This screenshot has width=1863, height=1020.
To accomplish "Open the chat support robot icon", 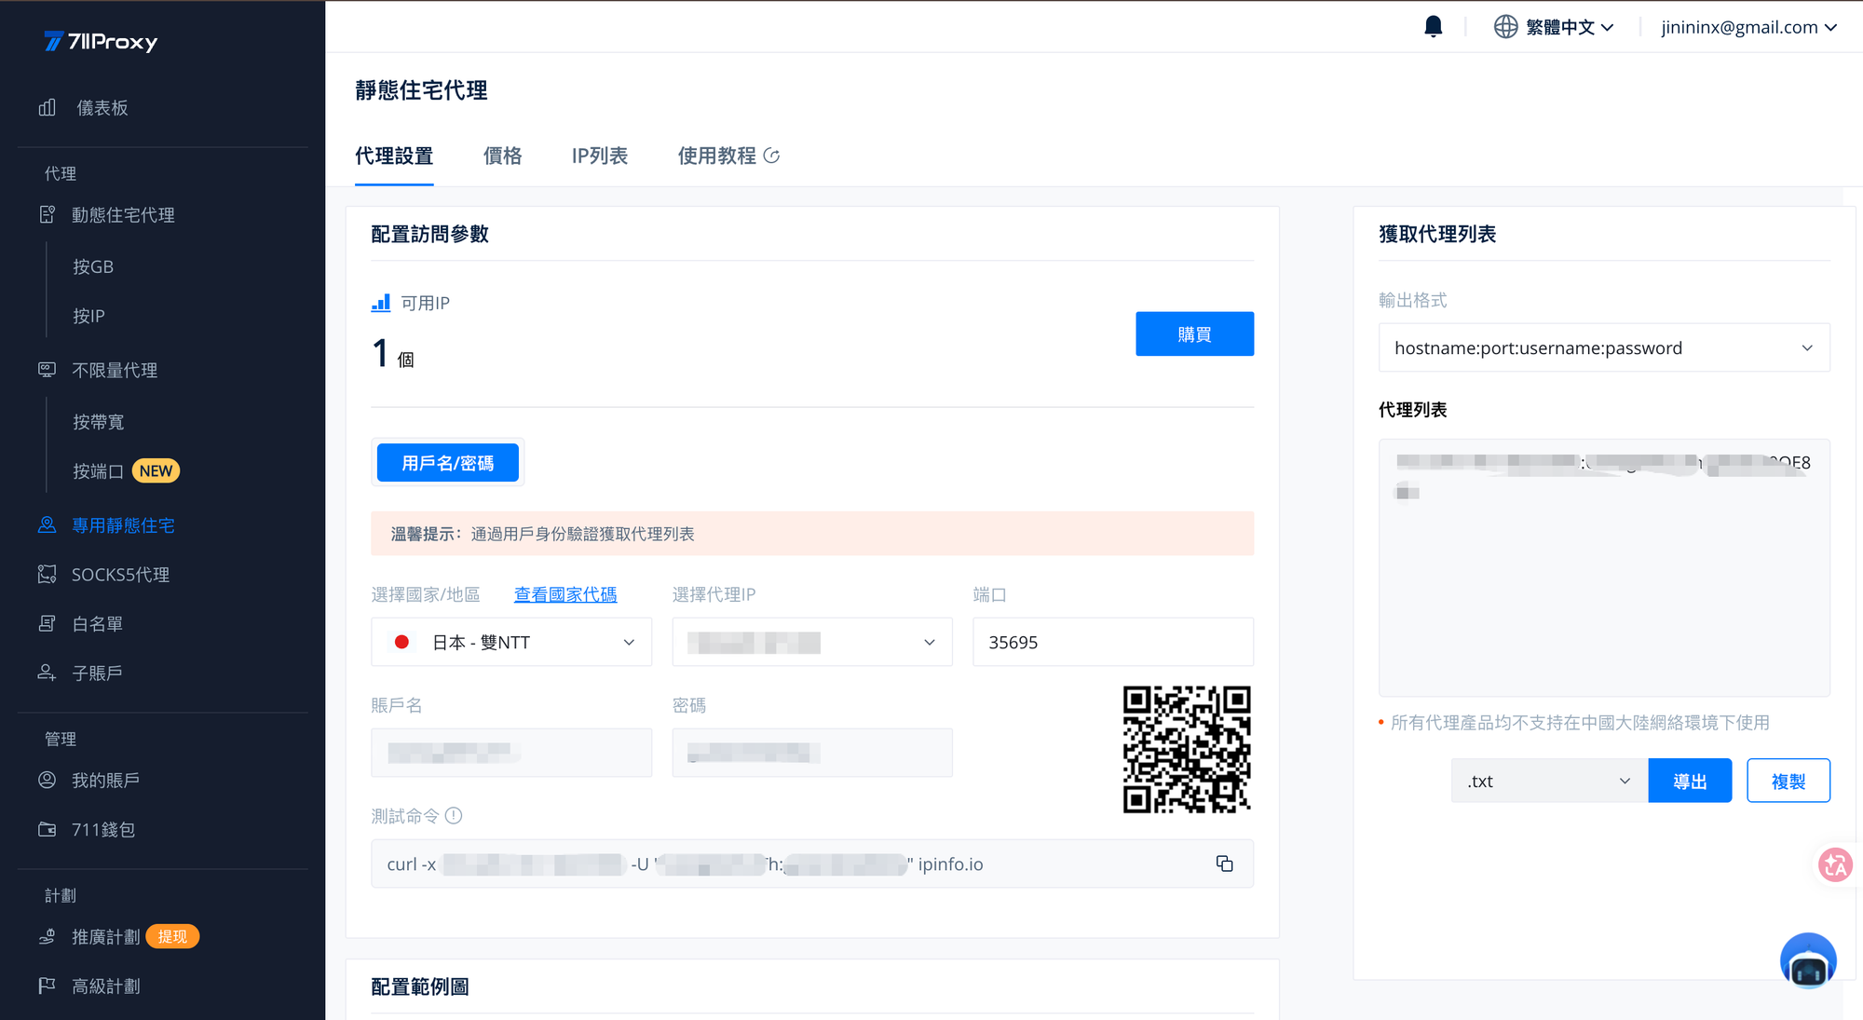I will pos(1808,961).
